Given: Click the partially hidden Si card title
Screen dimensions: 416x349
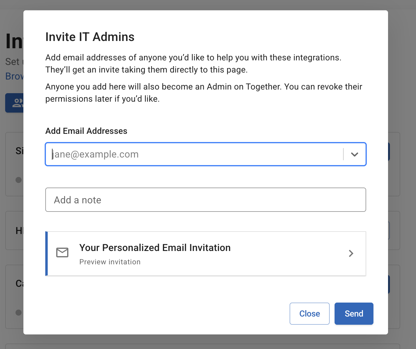Looking at the screenshot, I should pos(19,151).
